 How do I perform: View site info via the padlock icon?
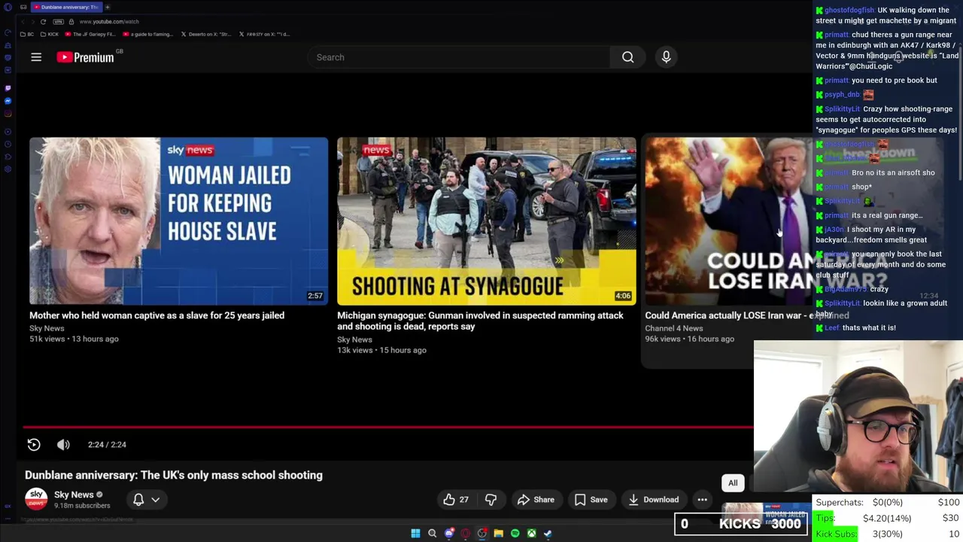click(71, 22)
